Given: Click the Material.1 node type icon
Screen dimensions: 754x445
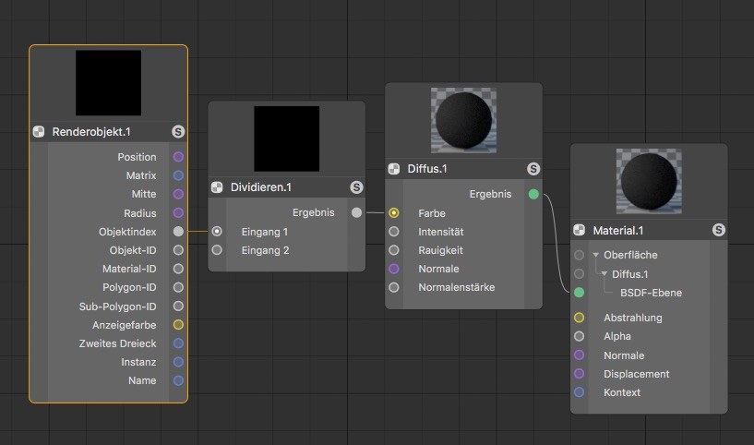Looking at the screenshot, I should pyautogui.click(x=579, y=231).
